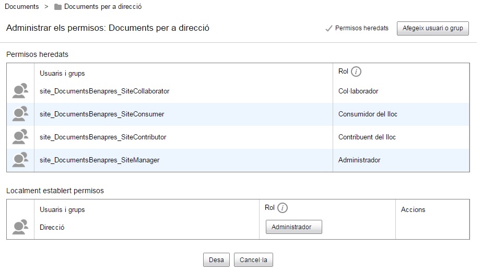Click the Administrador role in SiteManager row

point(359,160)
